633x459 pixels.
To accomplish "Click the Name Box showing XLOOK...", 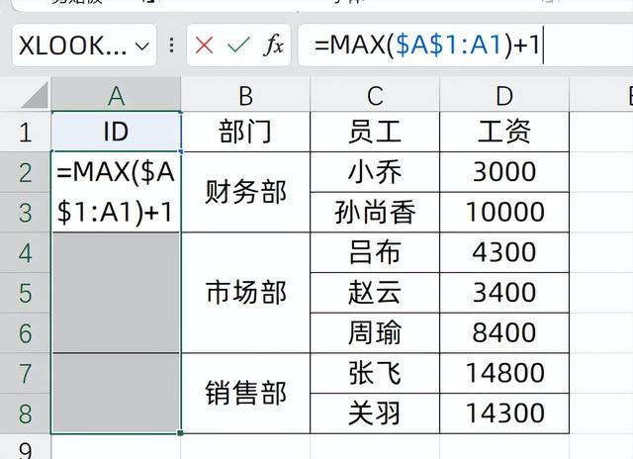I will tap(84, 46).
